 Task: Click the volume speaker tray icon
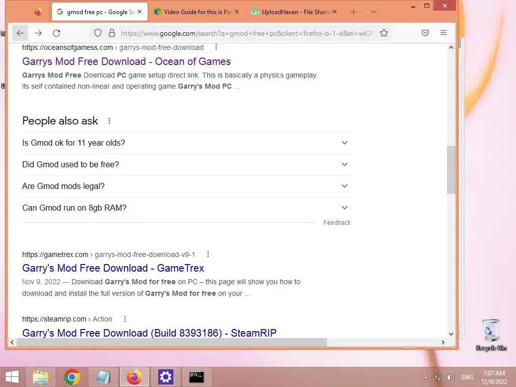click(450, 377)
